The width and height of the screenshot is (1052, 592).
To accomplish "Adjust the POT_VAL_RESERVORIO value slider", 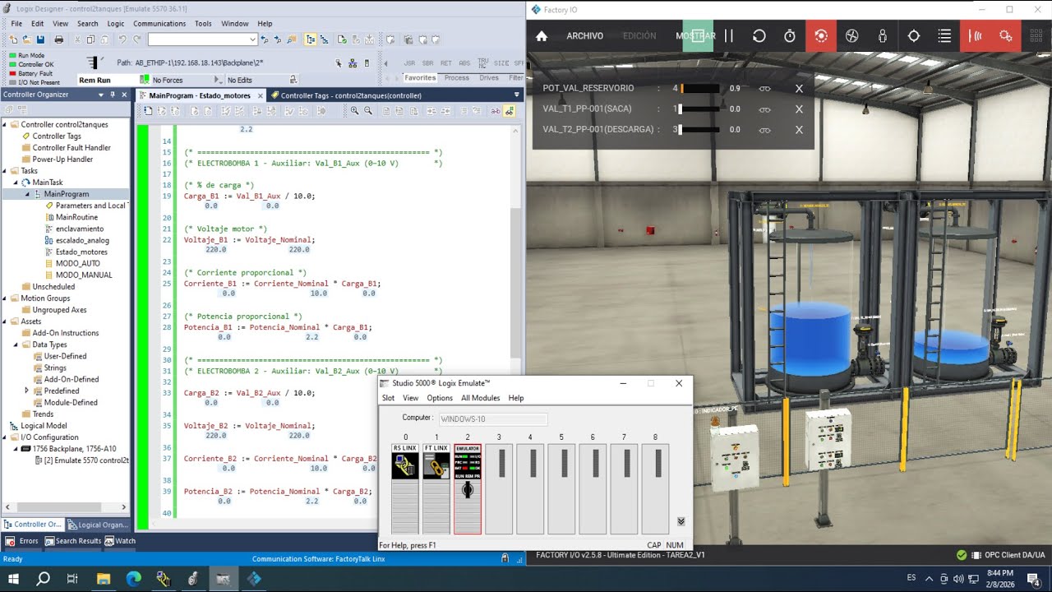I will [x=699, y=88].
